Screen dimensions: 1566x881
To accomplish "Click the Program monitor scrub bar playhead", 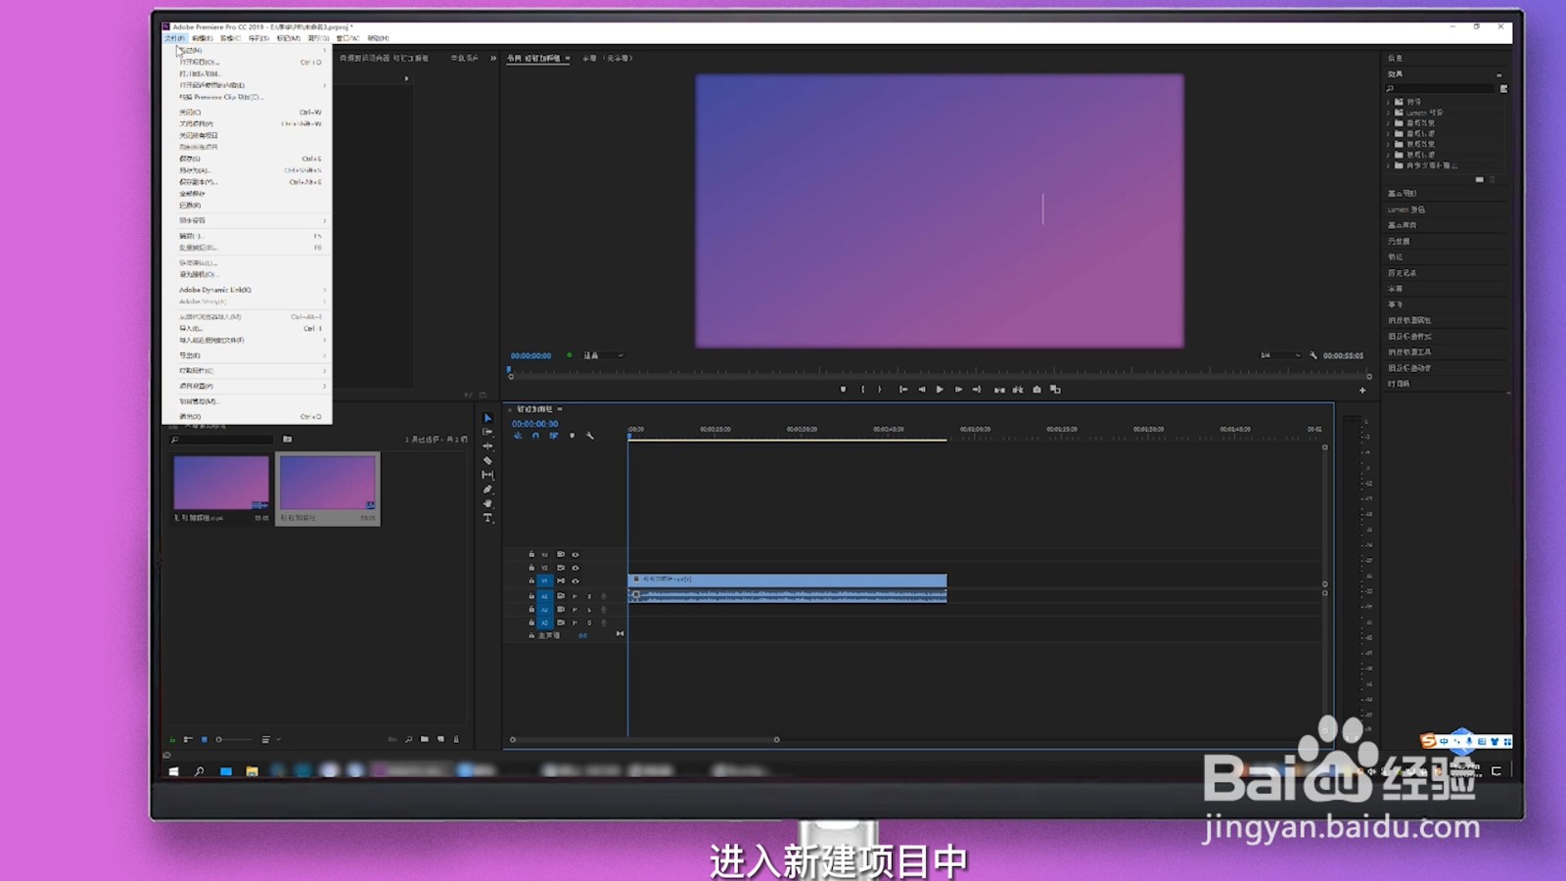I will [x=509, y=371].
